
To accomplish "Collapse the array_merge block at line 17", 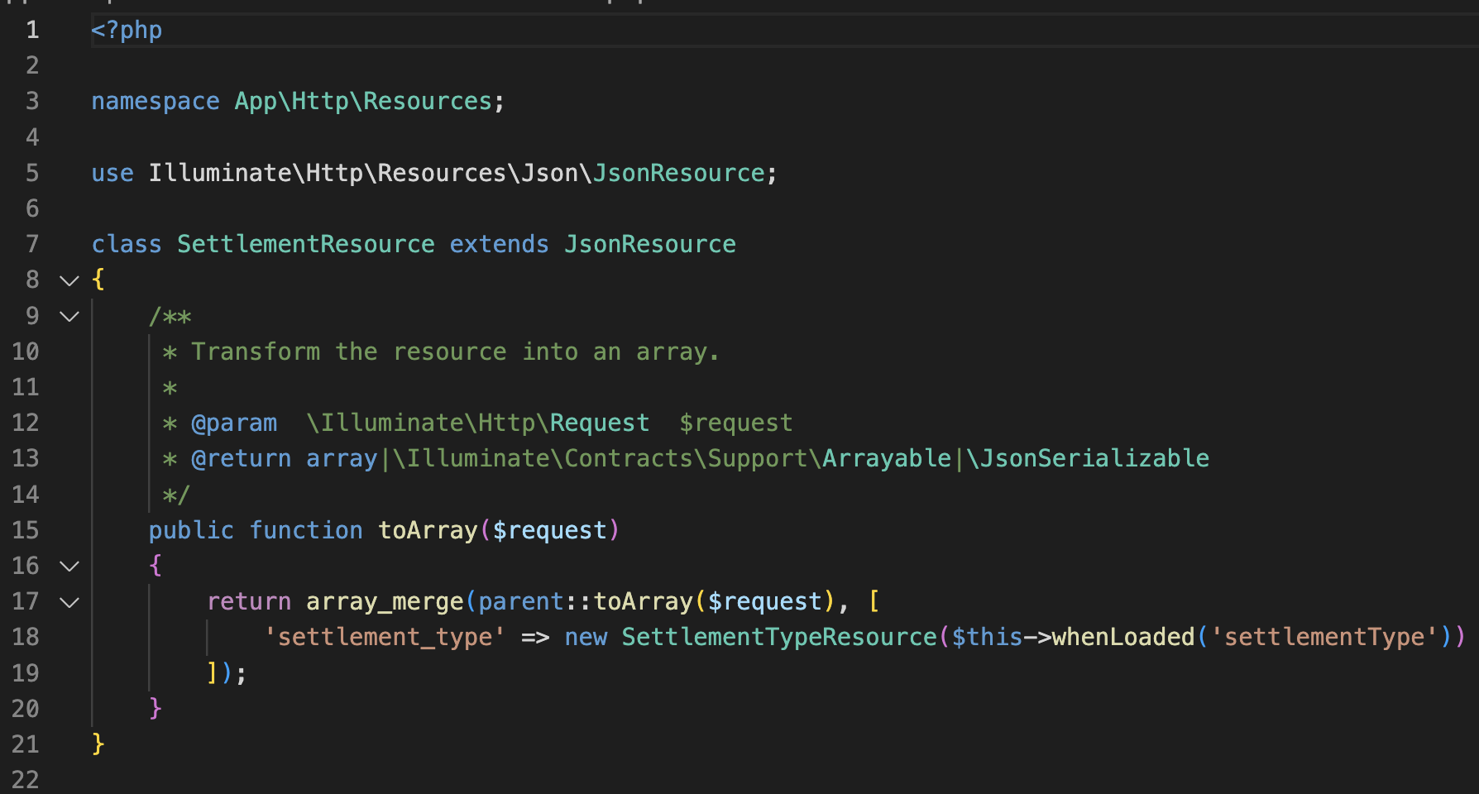I will point(69,601).
